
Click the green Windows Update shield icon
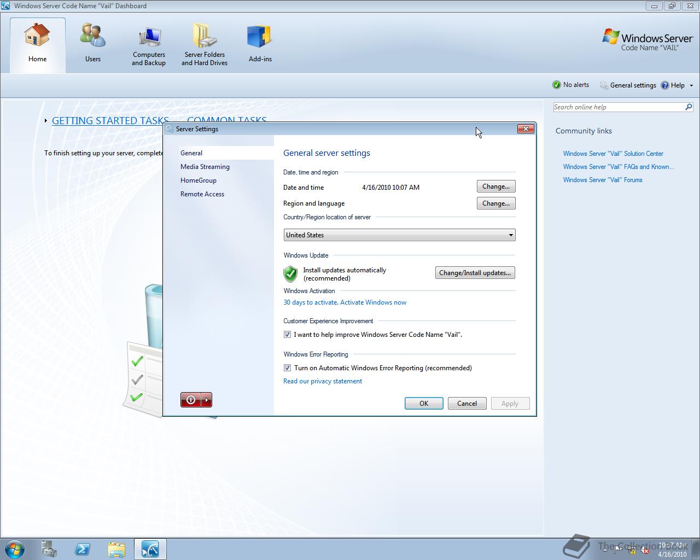coord(290,273)
